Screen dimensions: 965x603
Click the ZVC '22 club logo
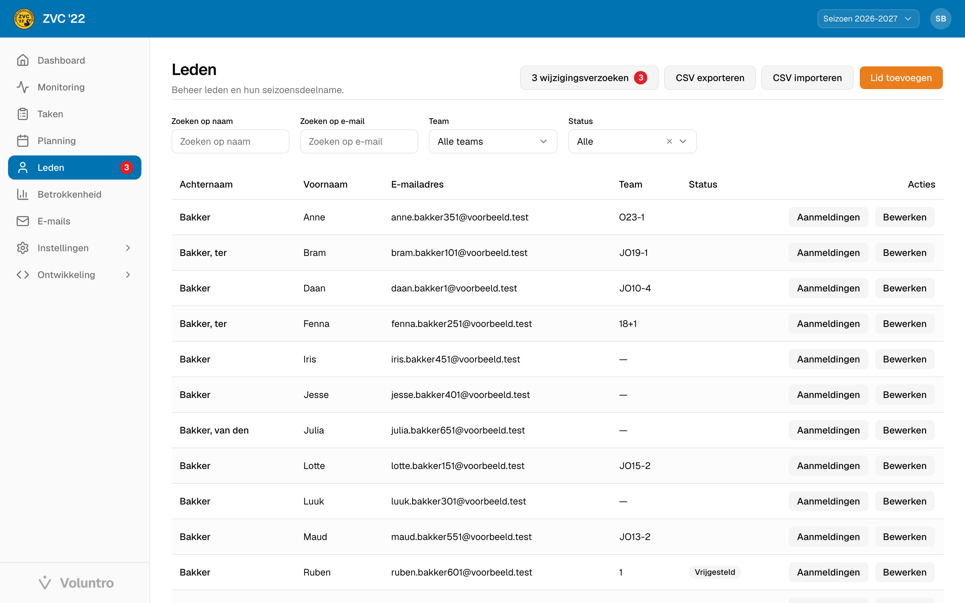(x=24, y=19)
